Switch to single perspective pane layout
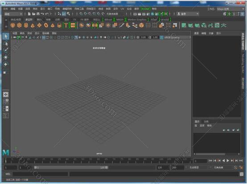 click(x=6, y=94)
